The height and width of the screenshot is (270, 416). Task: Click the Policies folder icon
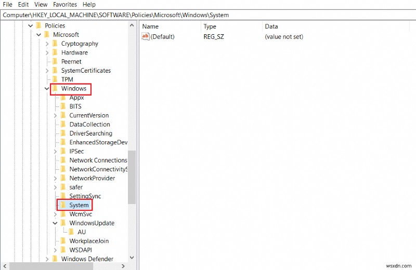39,25
